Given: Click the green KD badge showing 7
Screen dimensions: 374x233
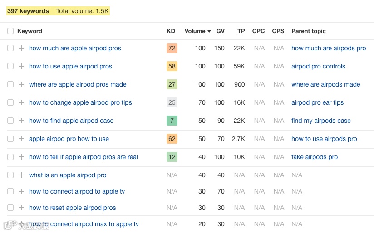Looking at the screenshot, I should point(172,121).
